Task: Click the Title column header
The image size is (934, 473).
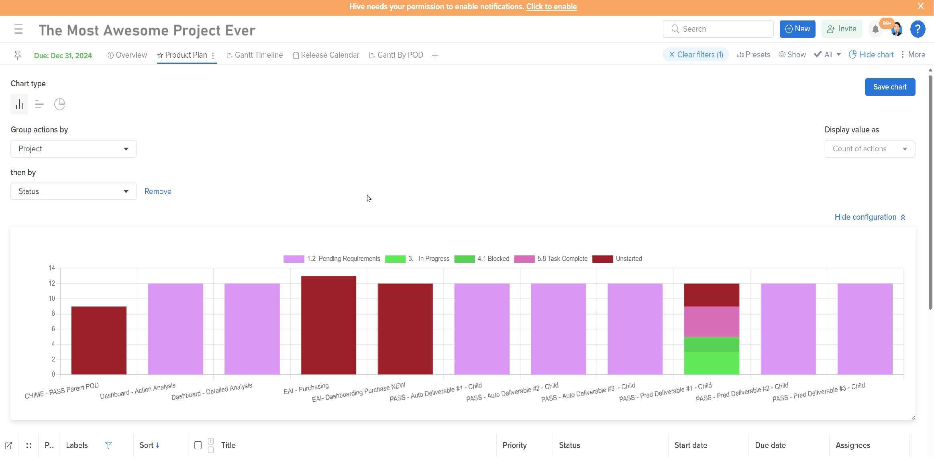Action: click(228, 445)
